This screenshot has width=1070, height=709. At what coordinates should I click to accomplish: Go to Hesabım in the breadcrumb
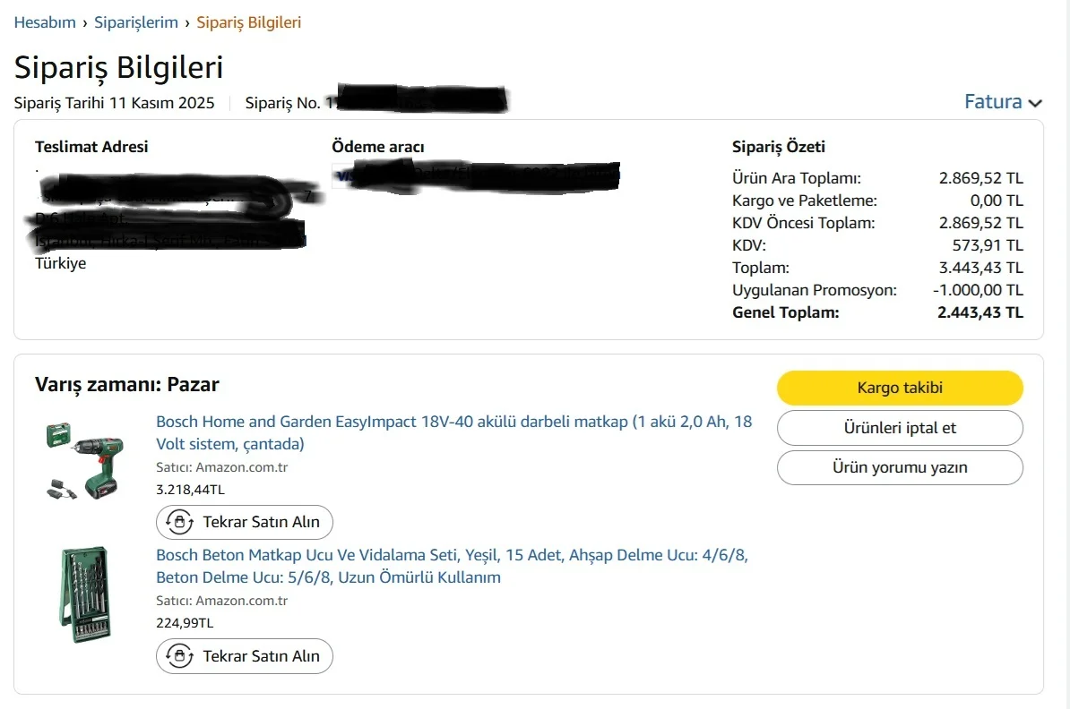45,22
